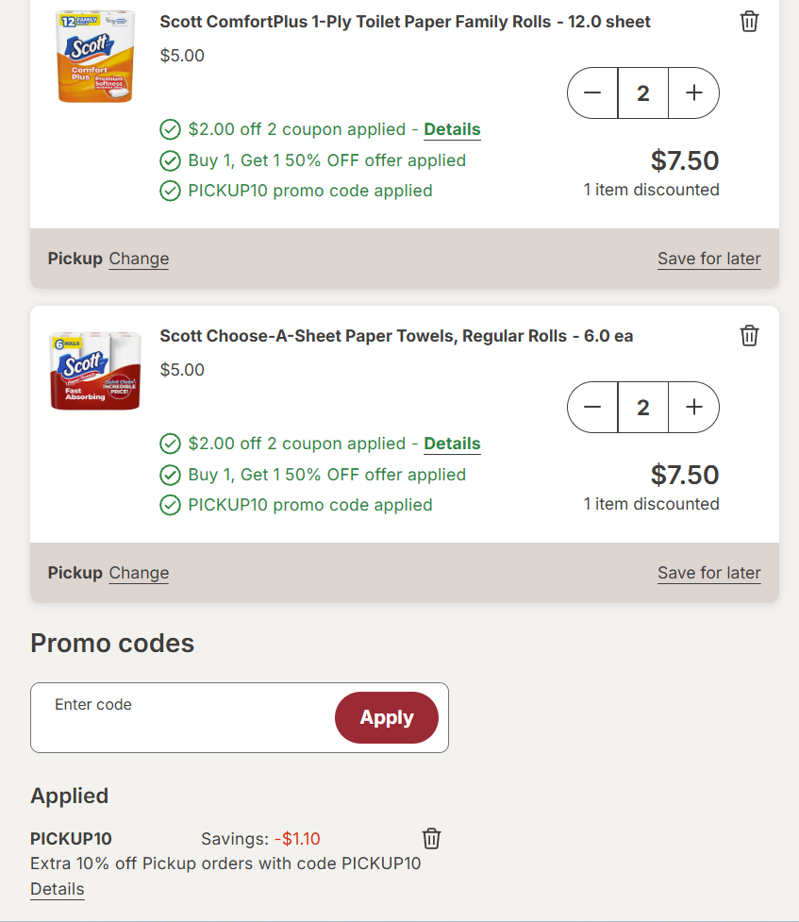The height and width of the screenshot is (922, 799).
Task: Save toilet paper for later
Action: point(708,259)
